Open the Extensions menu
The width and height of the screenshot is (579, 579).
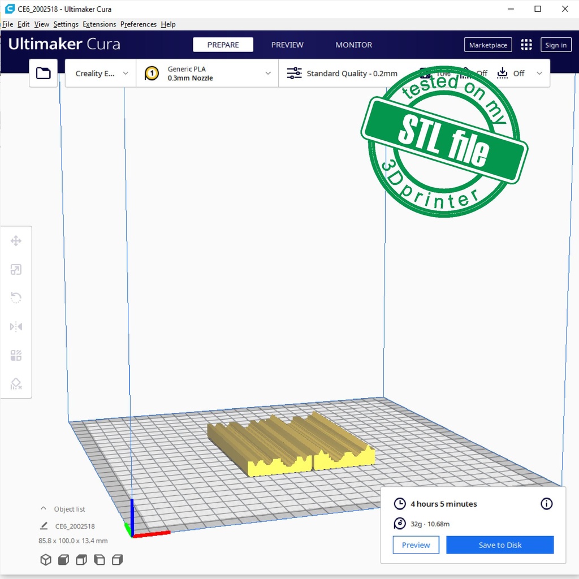click(99, 24)
